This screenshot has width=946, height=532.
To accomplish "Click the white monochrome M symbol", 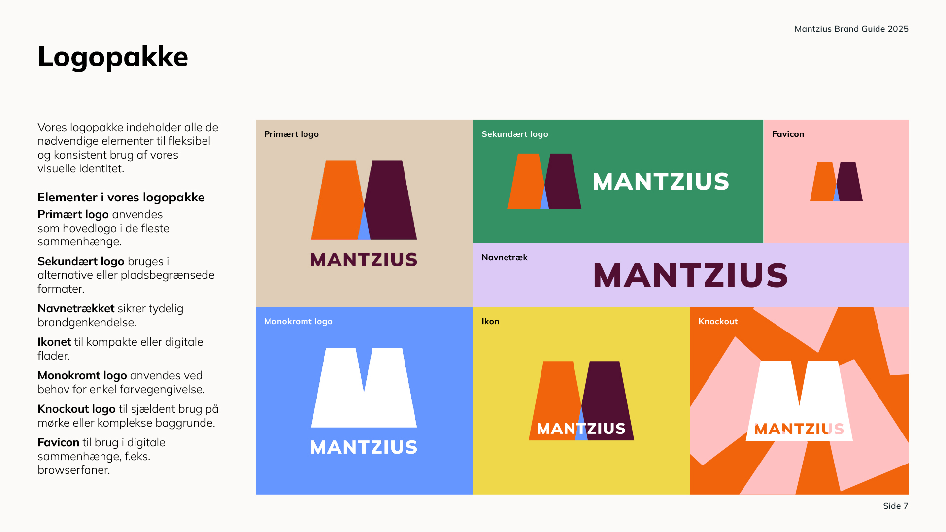I will pos(364,387).
